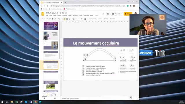Click the Google Slides home logo
The image size is (185, 104).
pos(43,14)
